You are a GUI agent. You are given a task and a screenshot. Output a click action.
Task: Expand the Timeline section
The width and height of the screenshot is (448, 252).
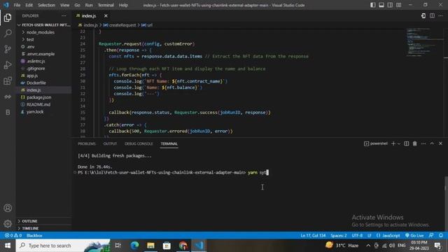(44, 228)
